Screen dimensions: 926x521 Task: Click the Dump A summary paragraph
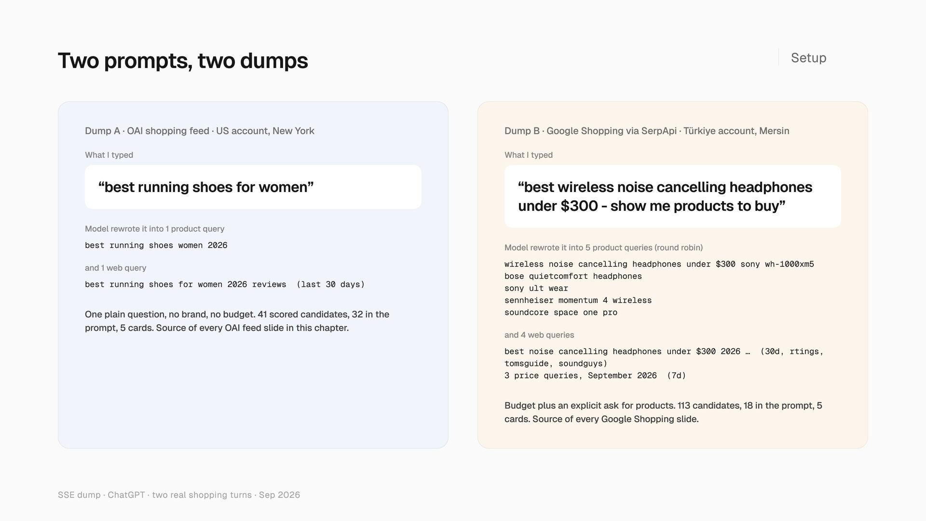(237, 321)
